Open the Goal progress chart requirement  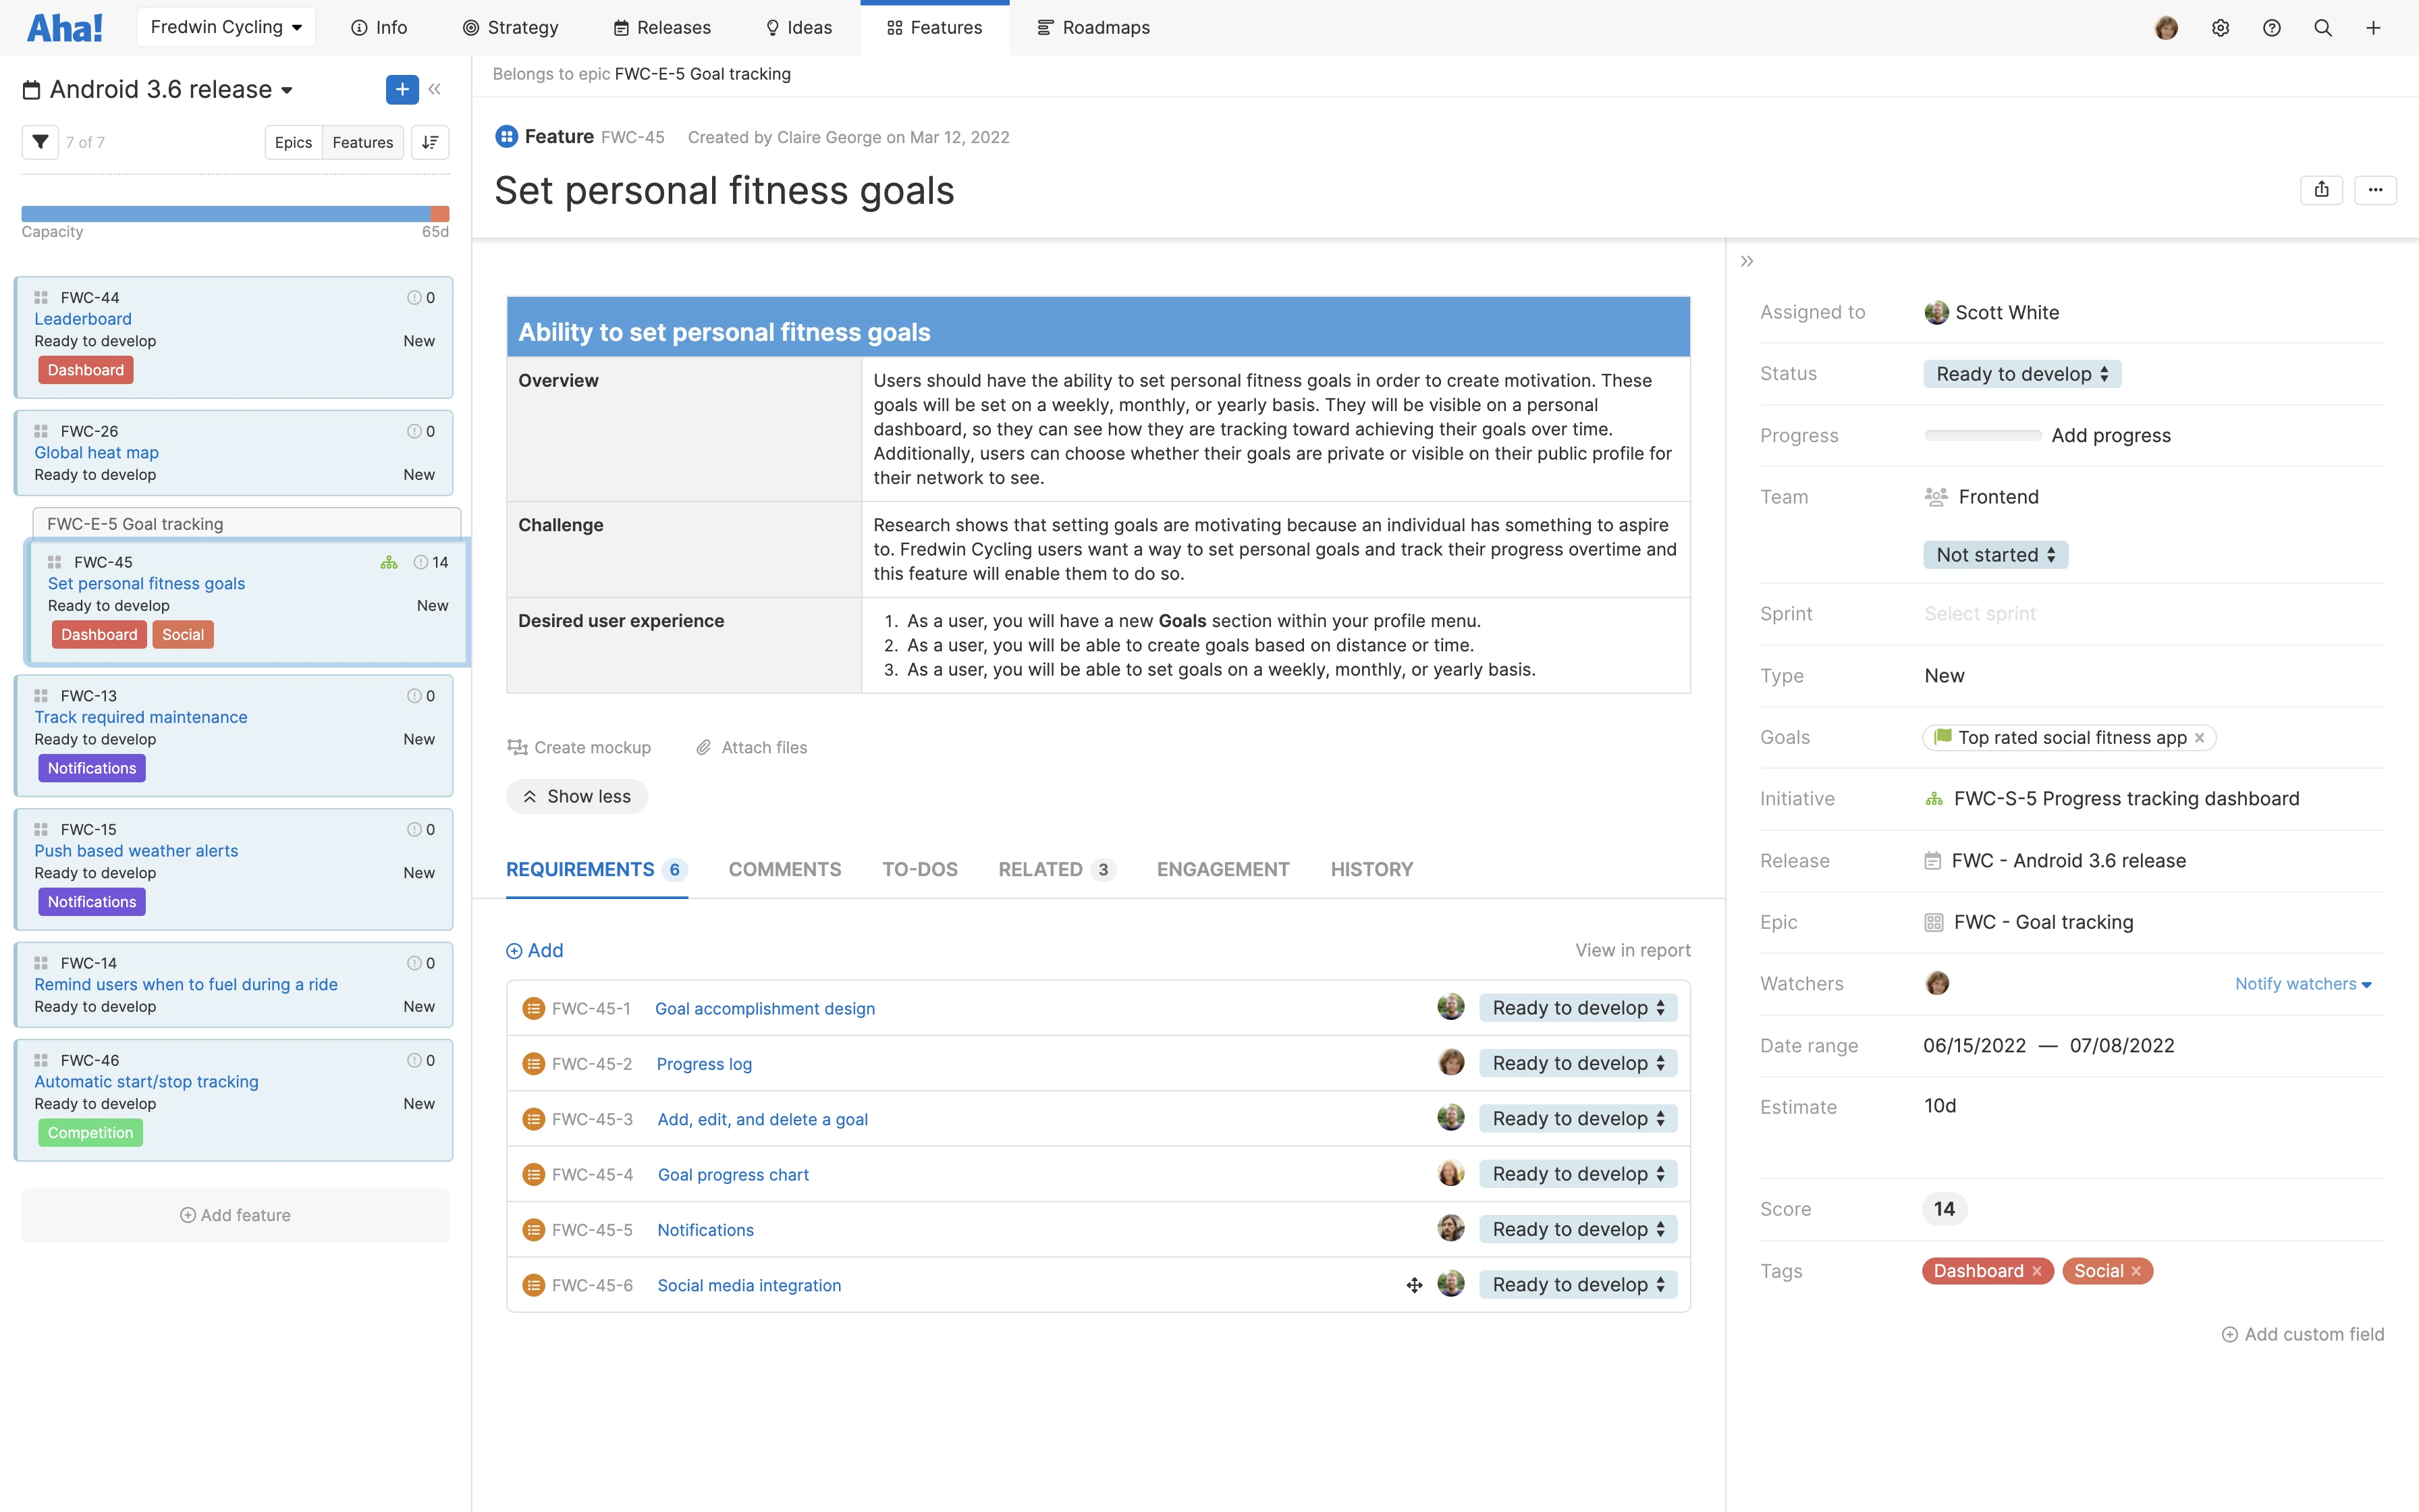733,1174
